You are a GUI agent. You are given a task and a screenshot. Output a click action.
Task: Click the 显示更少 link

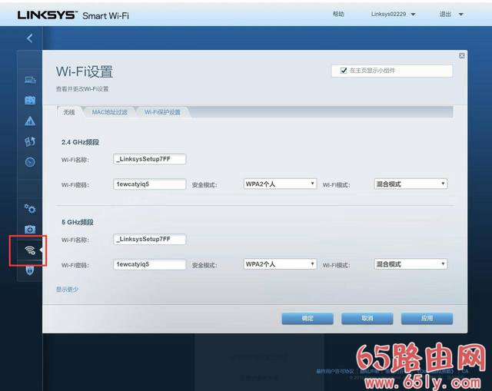pos(67,290)
